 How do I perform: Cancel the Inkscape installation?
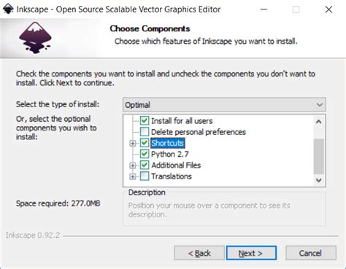[311, 253]
